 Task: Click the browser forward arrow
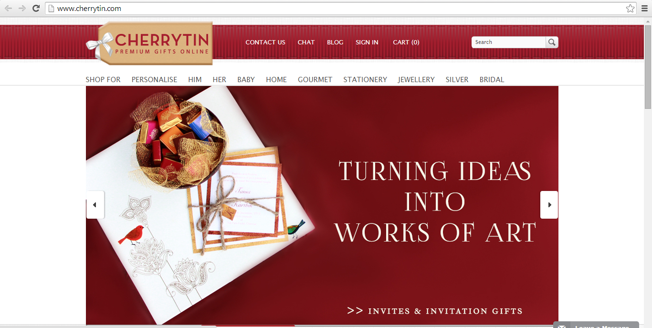tap(22, 8)
